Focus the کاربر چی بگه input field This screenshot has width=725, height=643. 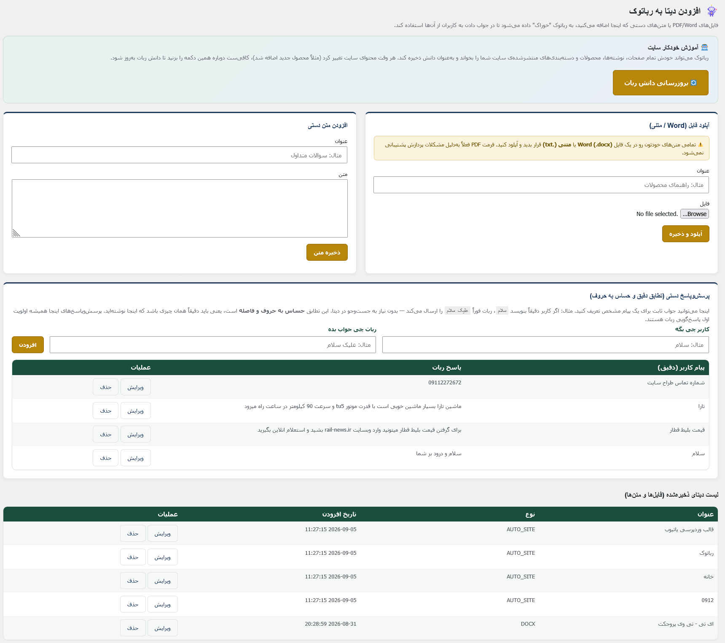click(x=545, y=345)
